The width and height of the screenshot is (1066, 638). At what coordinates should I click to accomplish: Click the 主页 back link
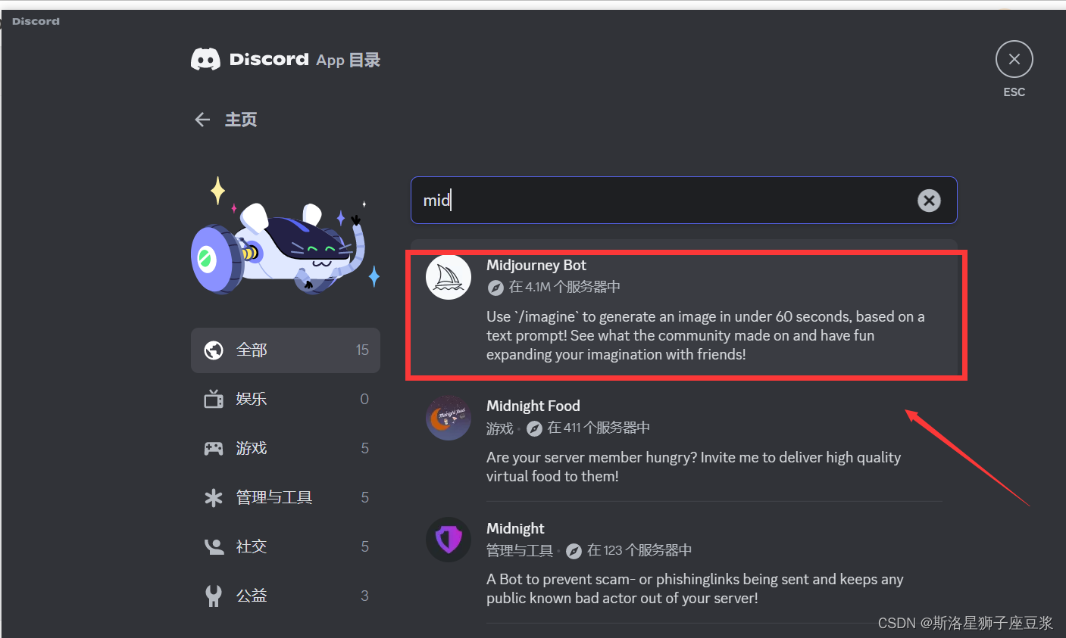(x=241, y=120)
